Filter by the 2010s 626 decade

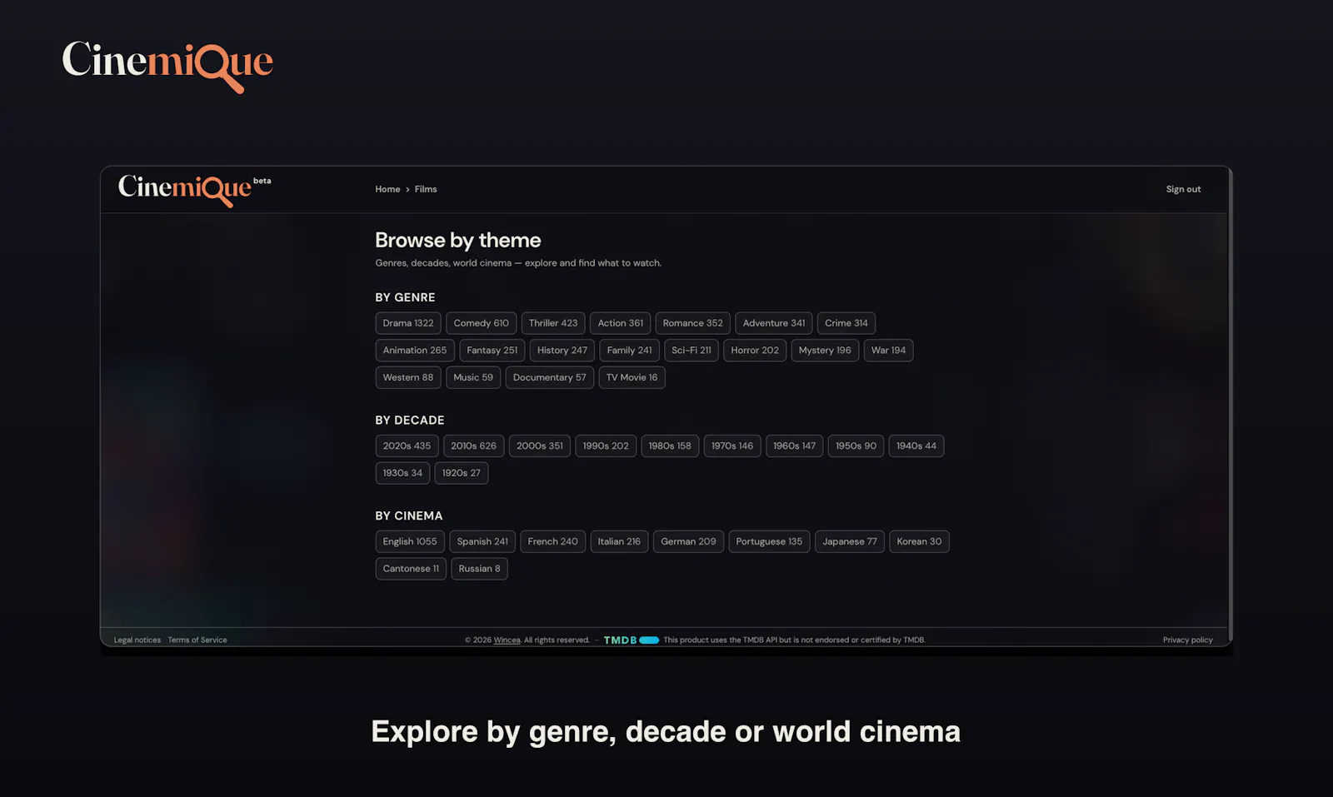tap(474, 446)
